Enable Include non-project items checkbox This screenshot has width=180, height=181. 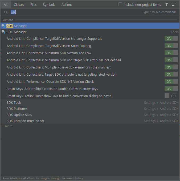coord(120,5)
